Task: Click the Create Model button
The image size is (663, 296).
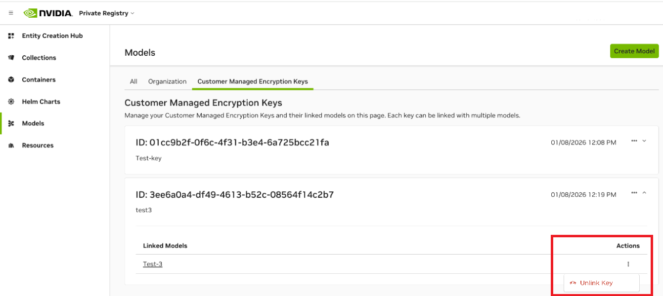Action: pos(634,51)
